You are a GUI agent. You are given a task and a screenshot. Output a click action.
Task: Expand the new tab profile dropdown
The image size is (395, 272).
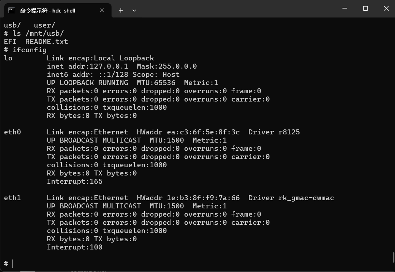pos(134,10)
